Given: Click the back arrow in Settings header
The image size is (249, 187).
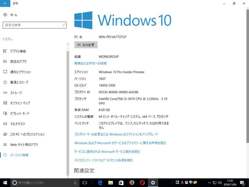Looking at the screenshot, I should tap(5, 3).
